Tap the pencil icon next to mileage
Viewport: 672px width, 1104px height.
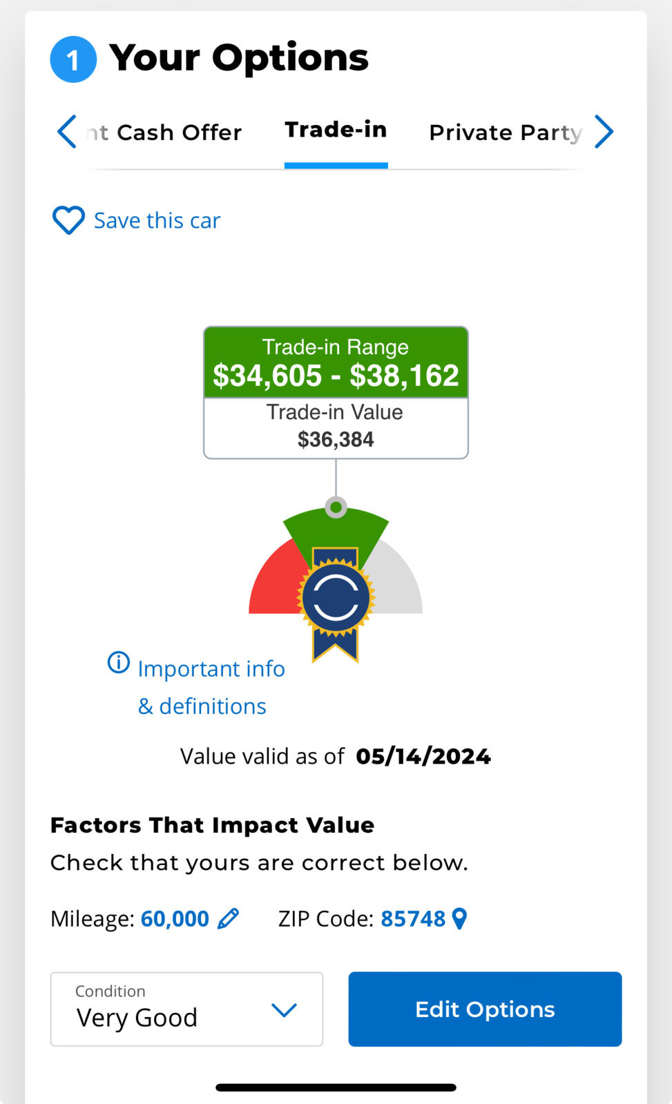tap(228, 918)
